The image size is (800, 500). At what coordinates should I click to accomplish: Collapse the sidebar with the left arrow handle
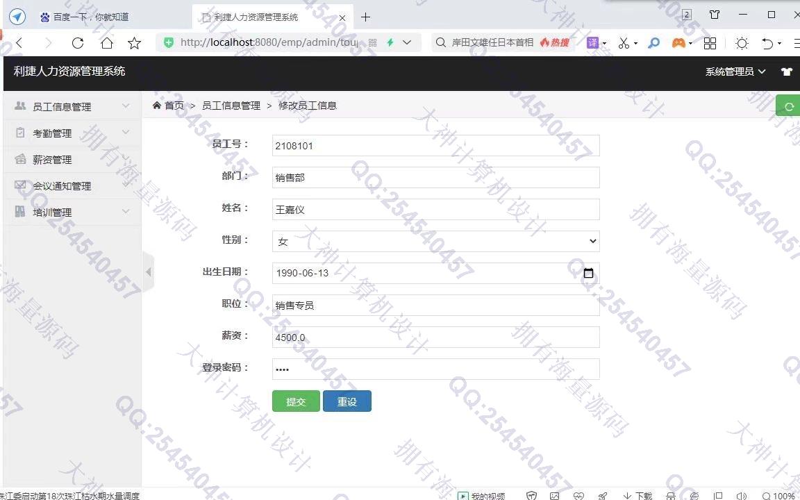pos(148,272)
